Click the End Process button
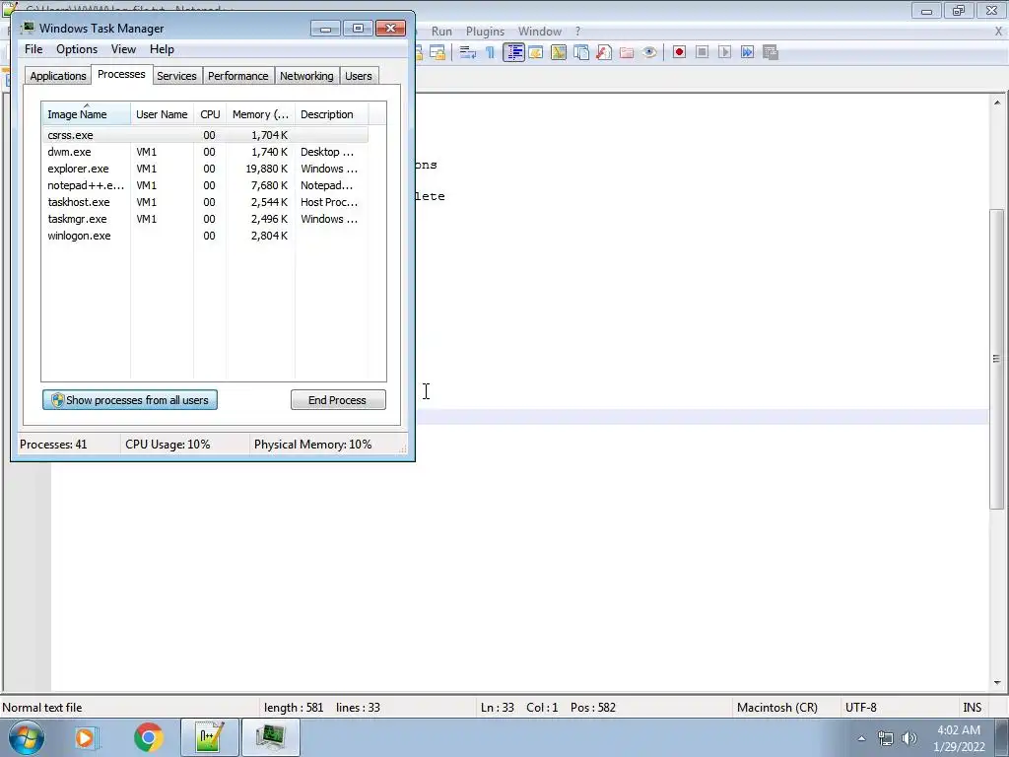The image size is (1009, 757). (x=338, y=400)
